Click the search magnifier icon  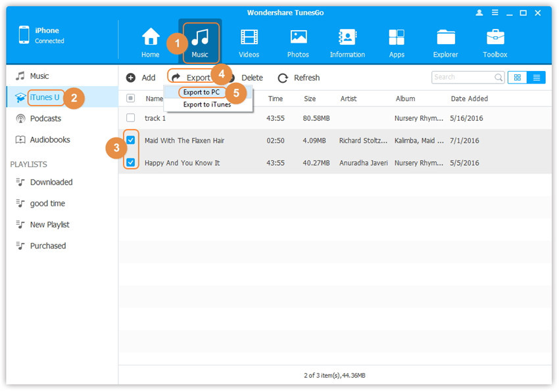[498, 78]
